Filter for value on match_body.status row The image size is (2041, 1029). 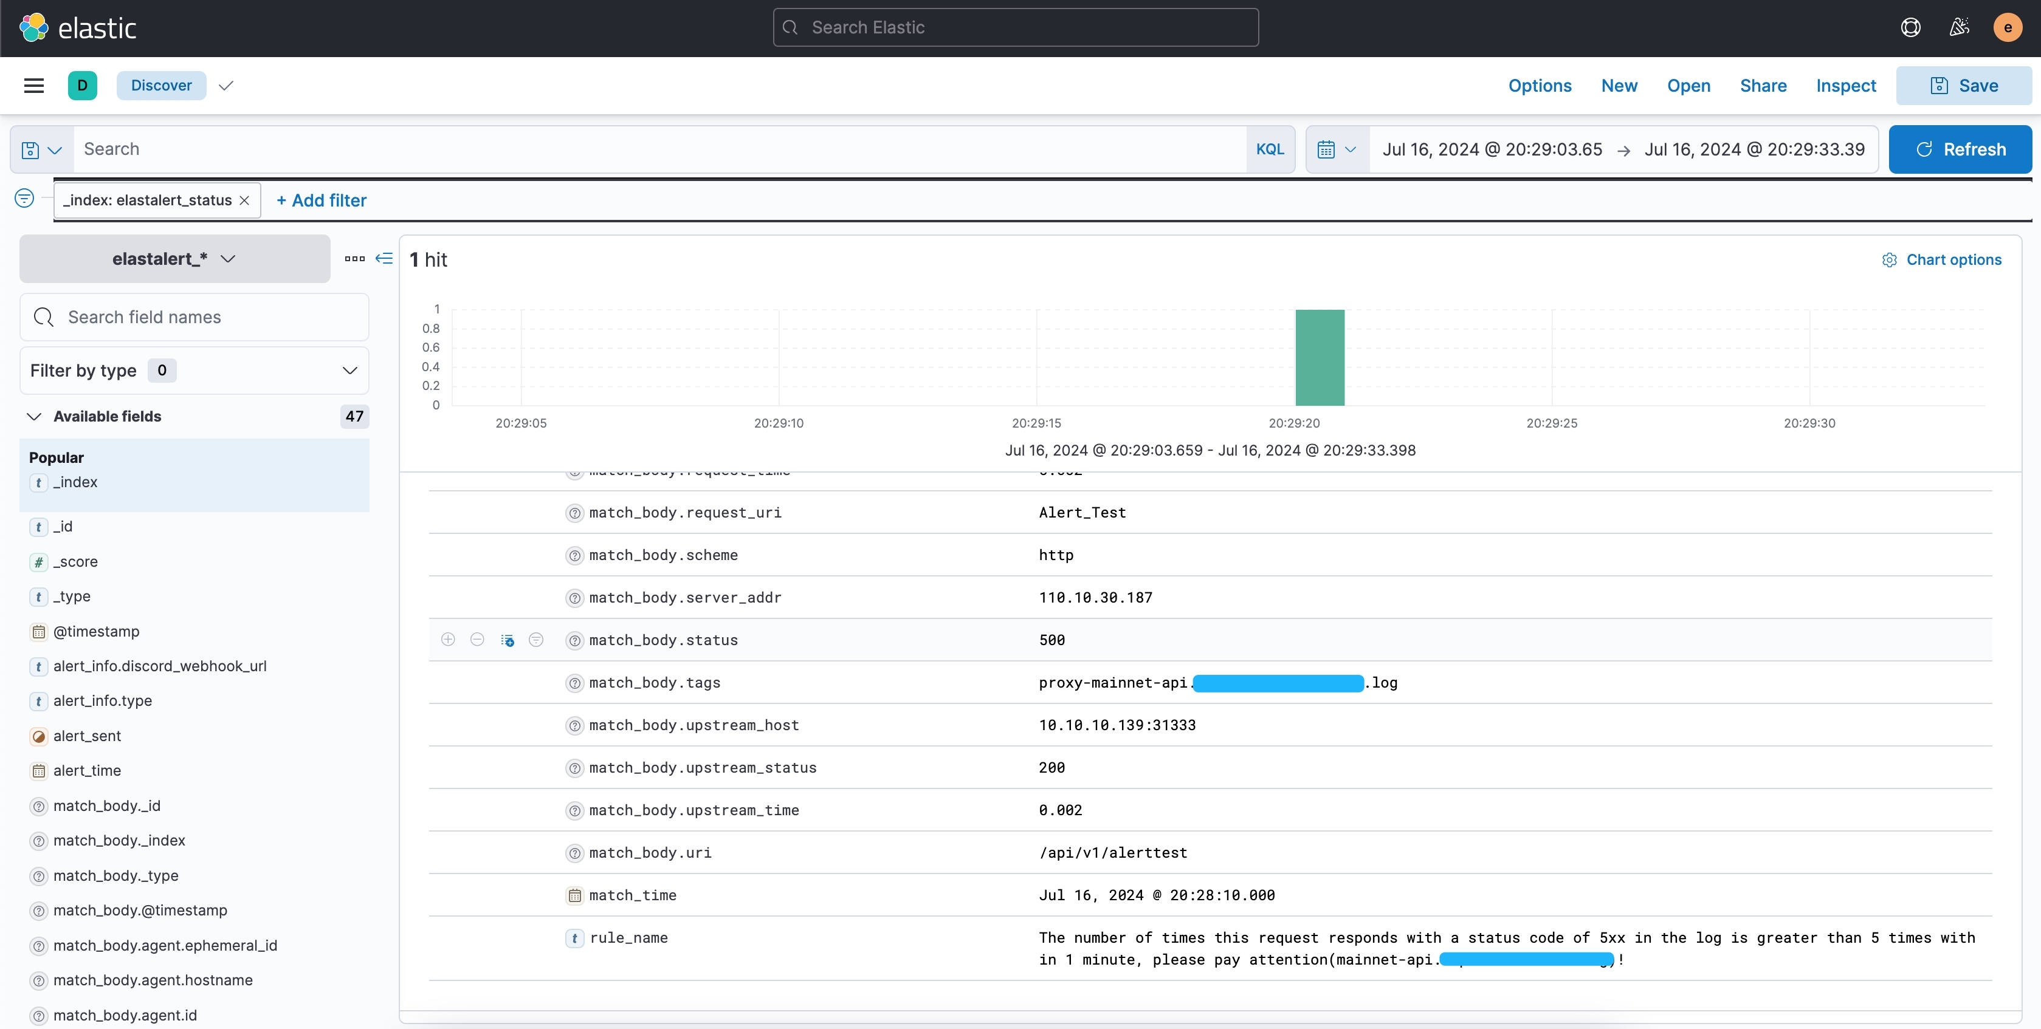click(449, 640)
